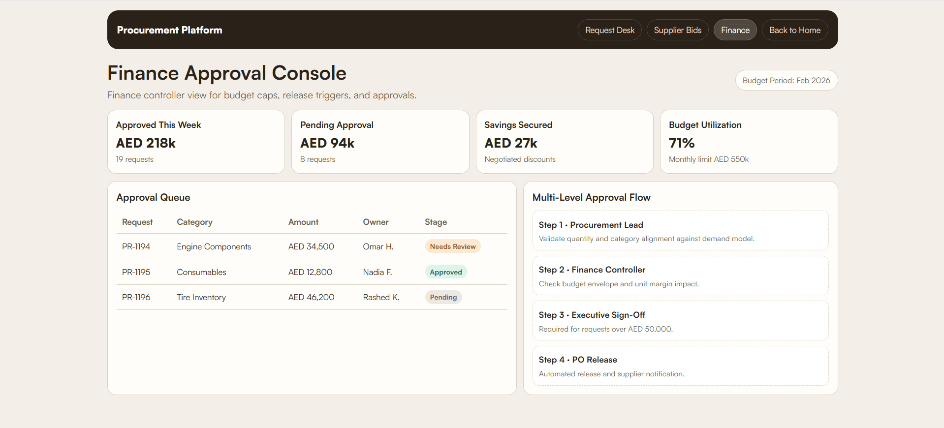Click amount AED 46,200
Screen dimensions: 944x428
click(311, 297)
